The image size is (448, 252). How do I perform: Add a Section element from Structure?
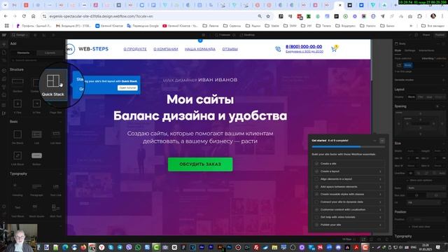17,85
